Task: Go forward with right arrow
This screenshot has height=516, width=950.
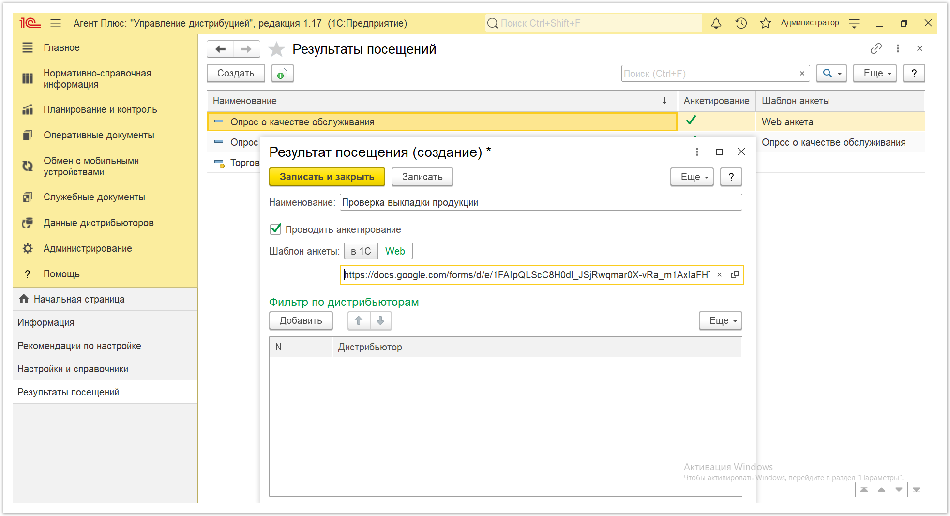Action: point(246,49)
